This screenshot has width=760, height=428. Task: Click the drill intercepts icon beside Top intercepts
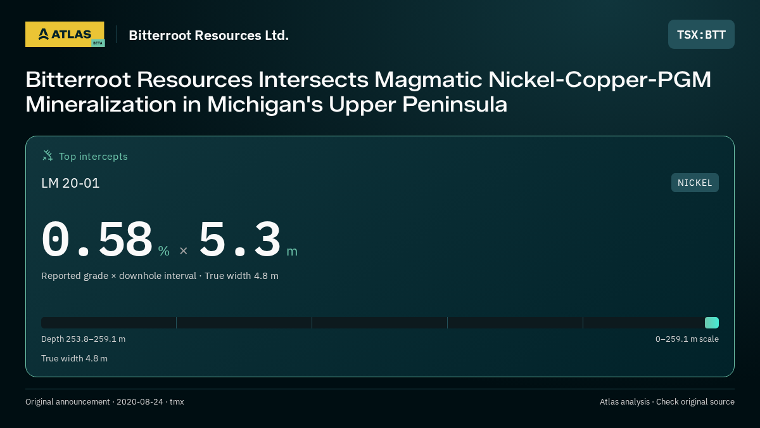(x=47, y=155)
